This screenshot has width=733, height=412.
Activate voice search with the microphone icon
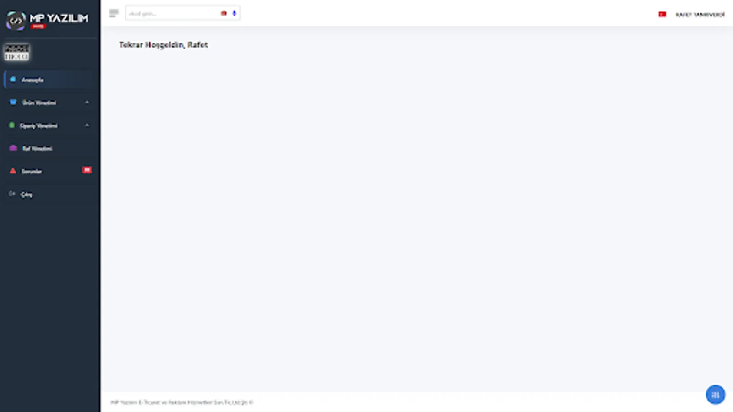(234, 13)
